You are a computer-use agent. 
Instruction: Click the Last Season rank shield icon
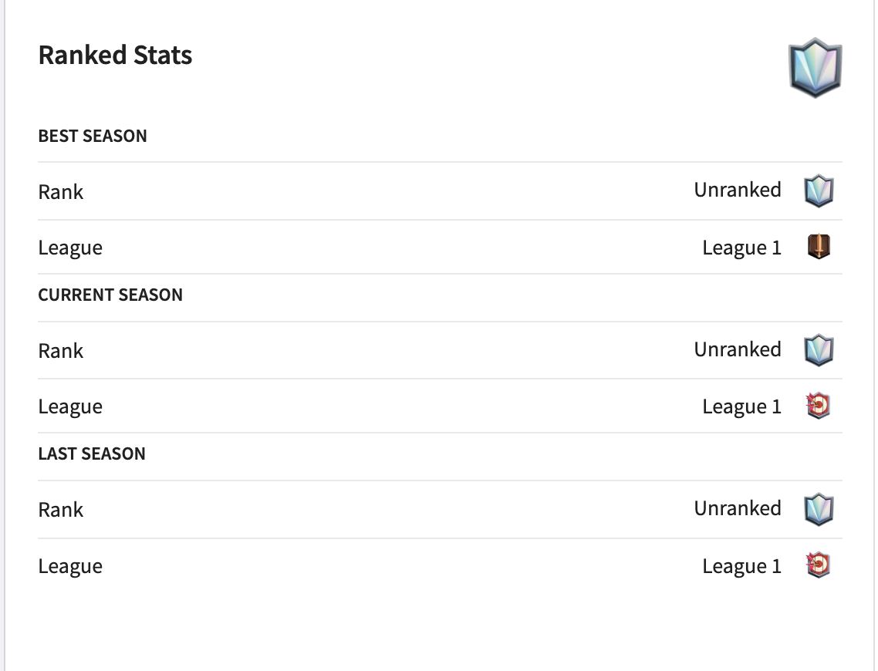tap(819, 509)
